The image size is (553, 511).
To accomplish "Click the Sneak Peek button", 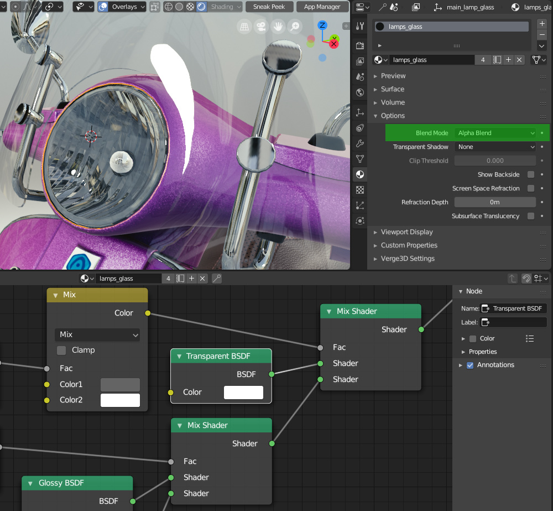I will click(269, 7).
